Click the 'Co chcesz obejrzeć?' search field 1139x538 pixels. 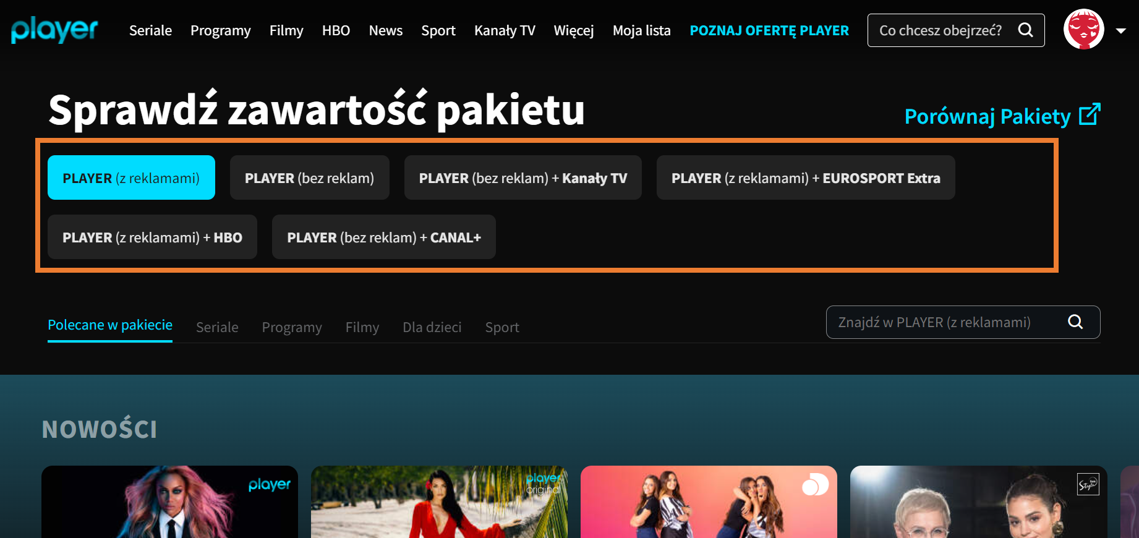point(956,30)
